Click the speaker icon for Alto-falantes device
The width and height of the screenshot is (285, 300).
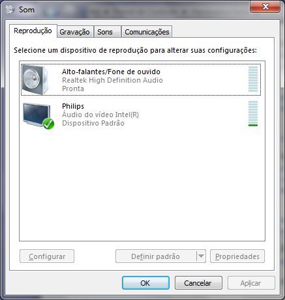pos(35,79)
